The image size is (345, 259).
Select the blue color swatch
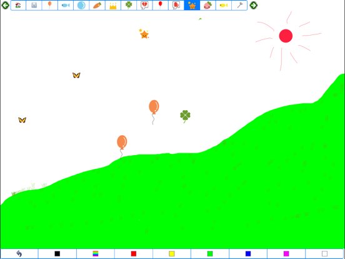248,254
